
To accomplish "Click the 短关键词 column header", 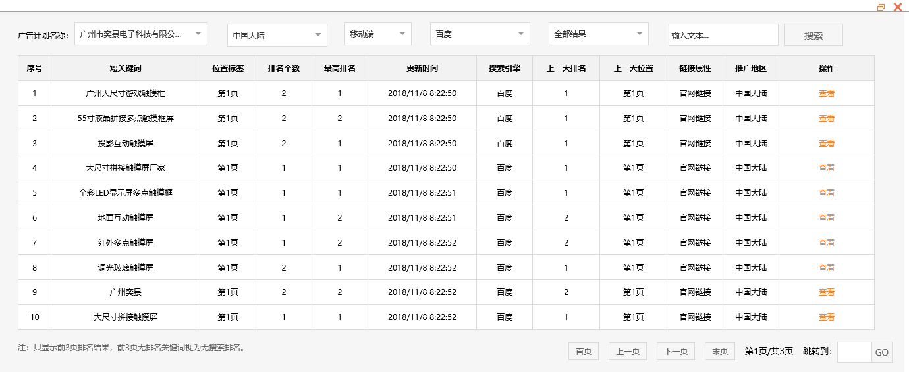I will (x=125, y=68).
